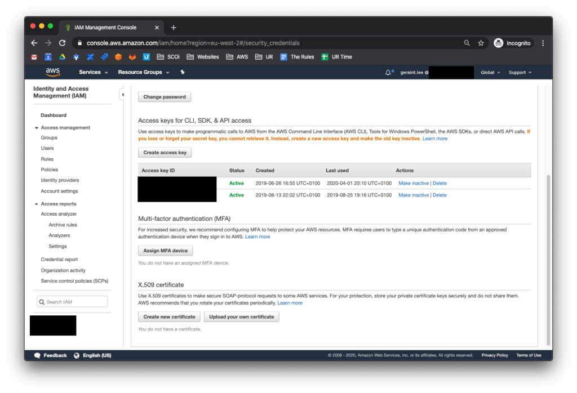577x393 pixels.
Task: Open The Rules document bookmark
Action: [x=297, y=57]
